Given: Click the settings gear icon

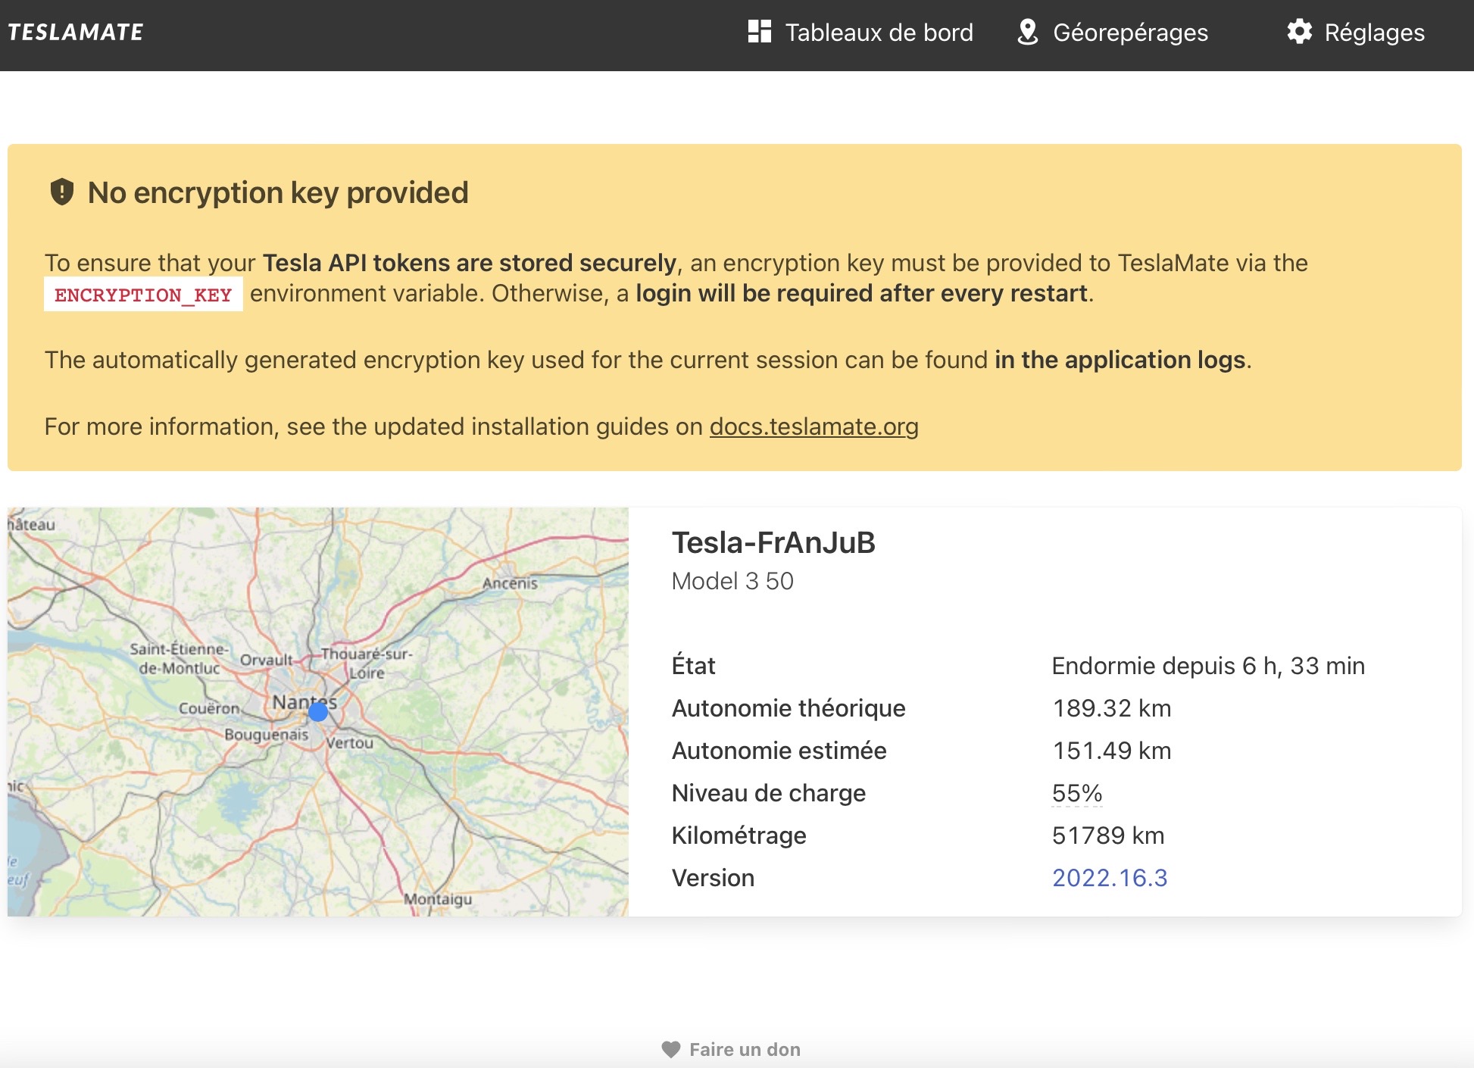Looking at the screenshot, I should [x=1299, y=32].
